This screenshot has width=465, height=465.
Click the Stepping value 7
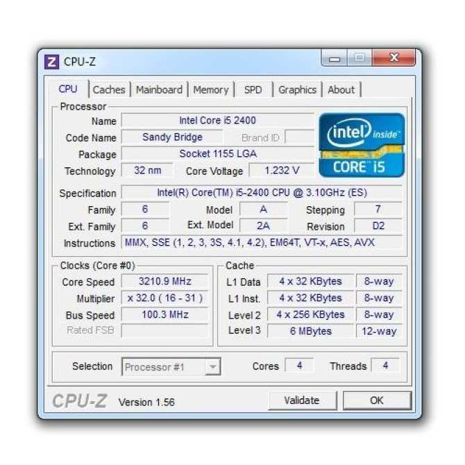[378, 210]
